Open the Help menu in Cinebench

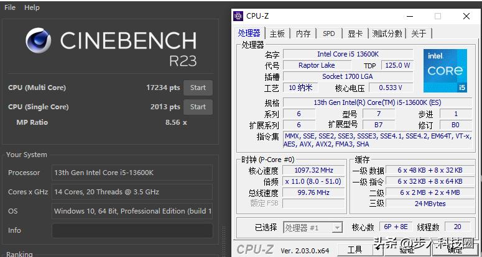32,7
